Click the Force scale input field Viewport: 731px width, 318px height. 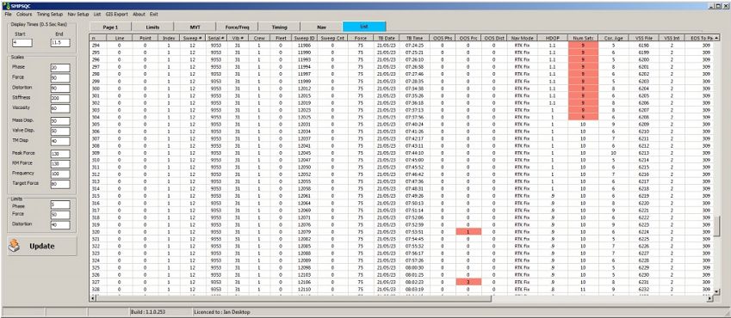[60, 78]
